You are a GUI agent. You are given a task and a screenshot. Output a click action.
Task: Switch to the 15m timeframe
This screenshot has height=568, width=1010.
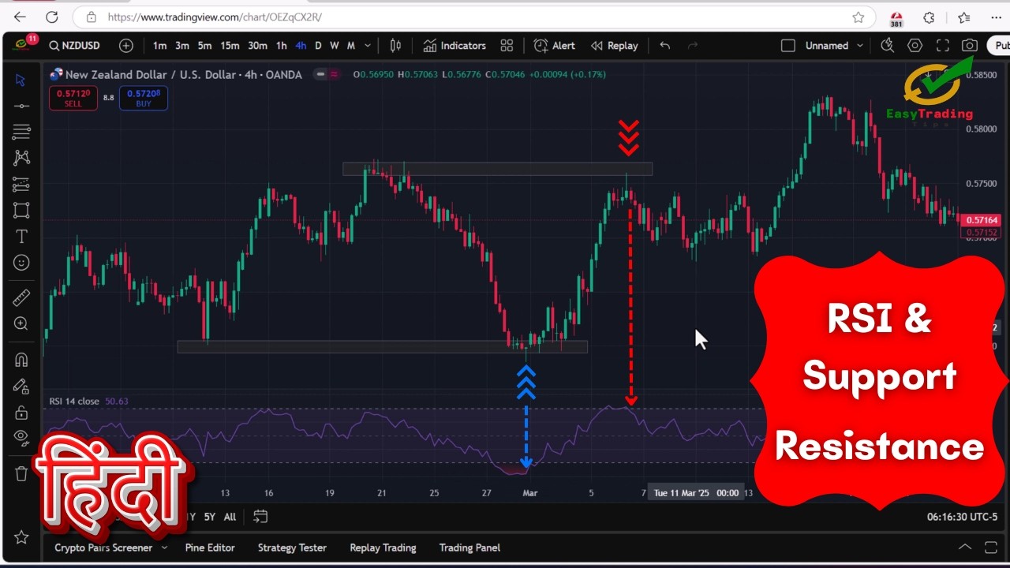(230, 46)
